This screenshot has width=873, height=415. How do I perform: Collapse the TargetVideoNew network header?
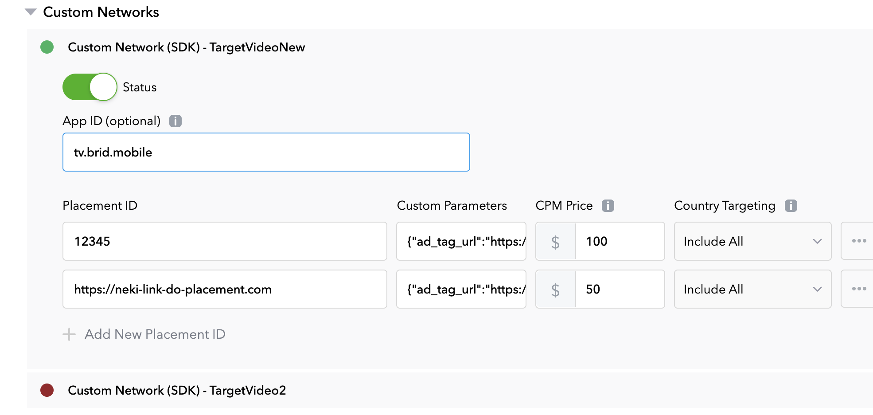[186, 47]
